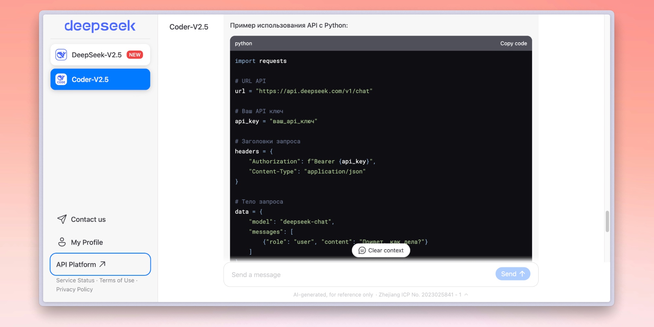The width and height of the screenshot is (654, 327).
Task: Click the API Platform external arrow icon
Action: [x=102, y=264]
